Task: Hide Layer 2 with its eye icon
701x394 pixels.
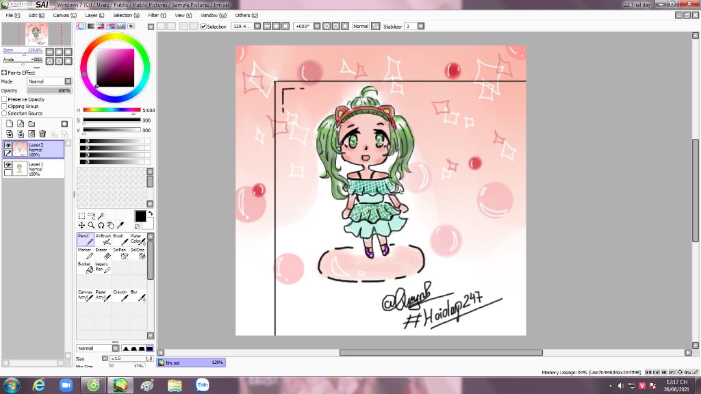Action: pos(8,146)
